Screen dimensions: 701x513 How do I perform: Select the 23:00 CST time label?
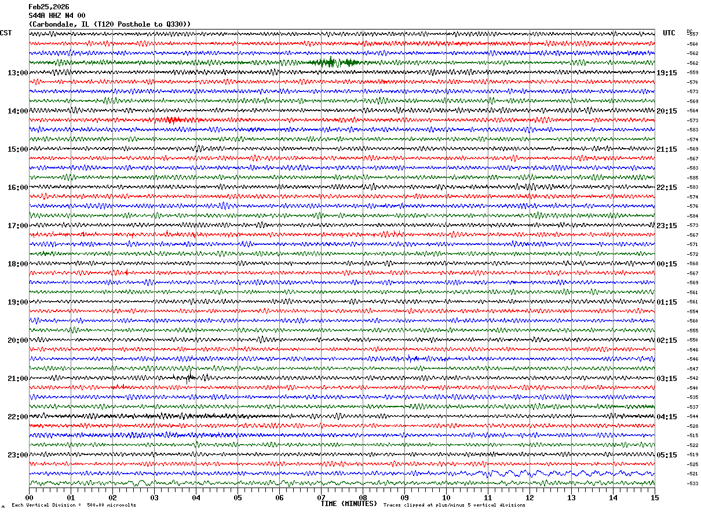click(x=18, y=455)
